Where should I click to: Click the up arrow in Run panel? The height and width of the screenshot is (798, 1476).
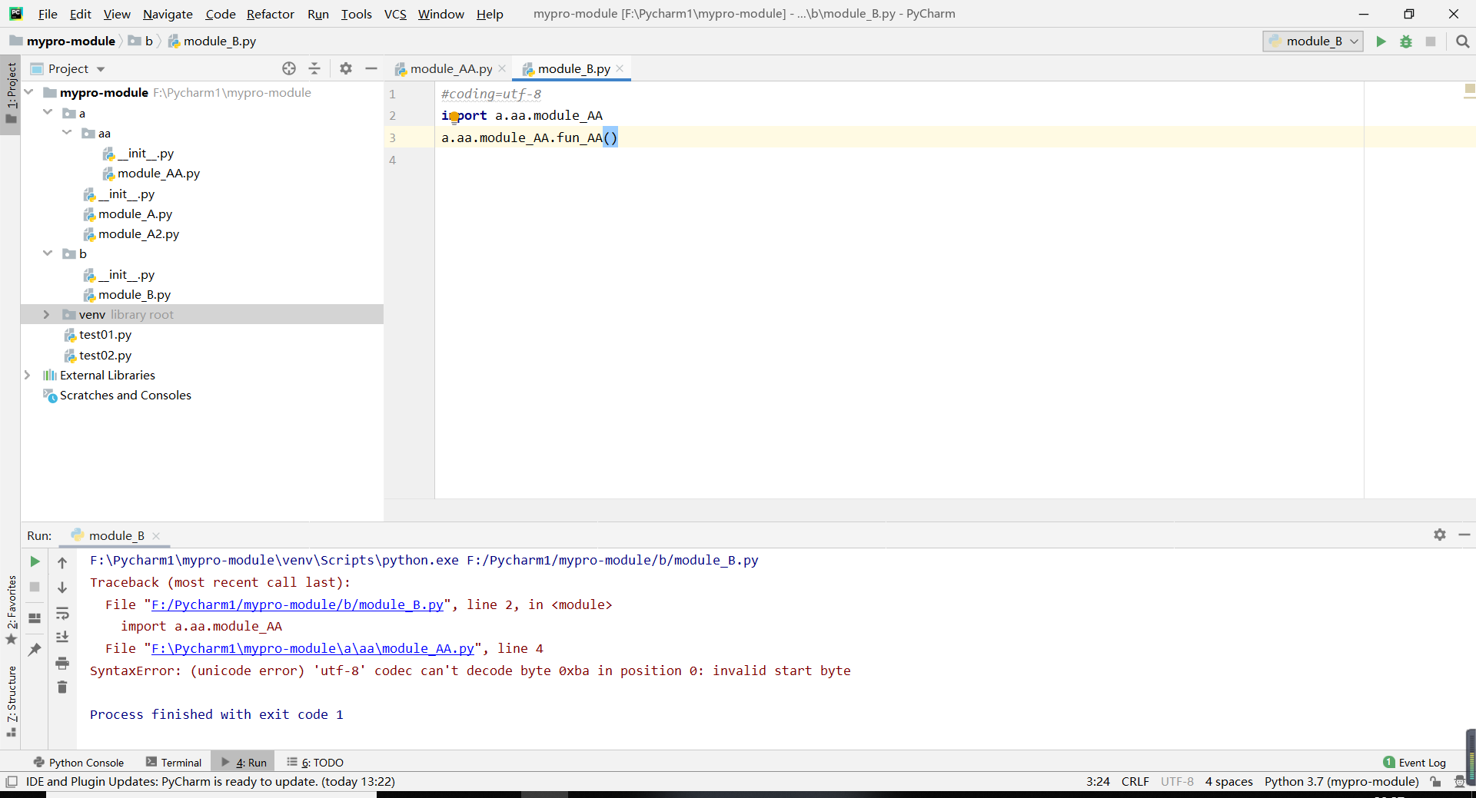(62, 562)
